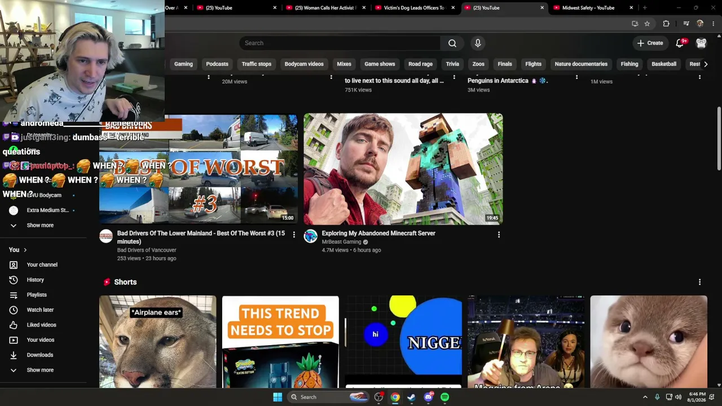The height and width of the screenshot is (406, 722).
Task: Select the Basketball chip
Action: [664, 64]
